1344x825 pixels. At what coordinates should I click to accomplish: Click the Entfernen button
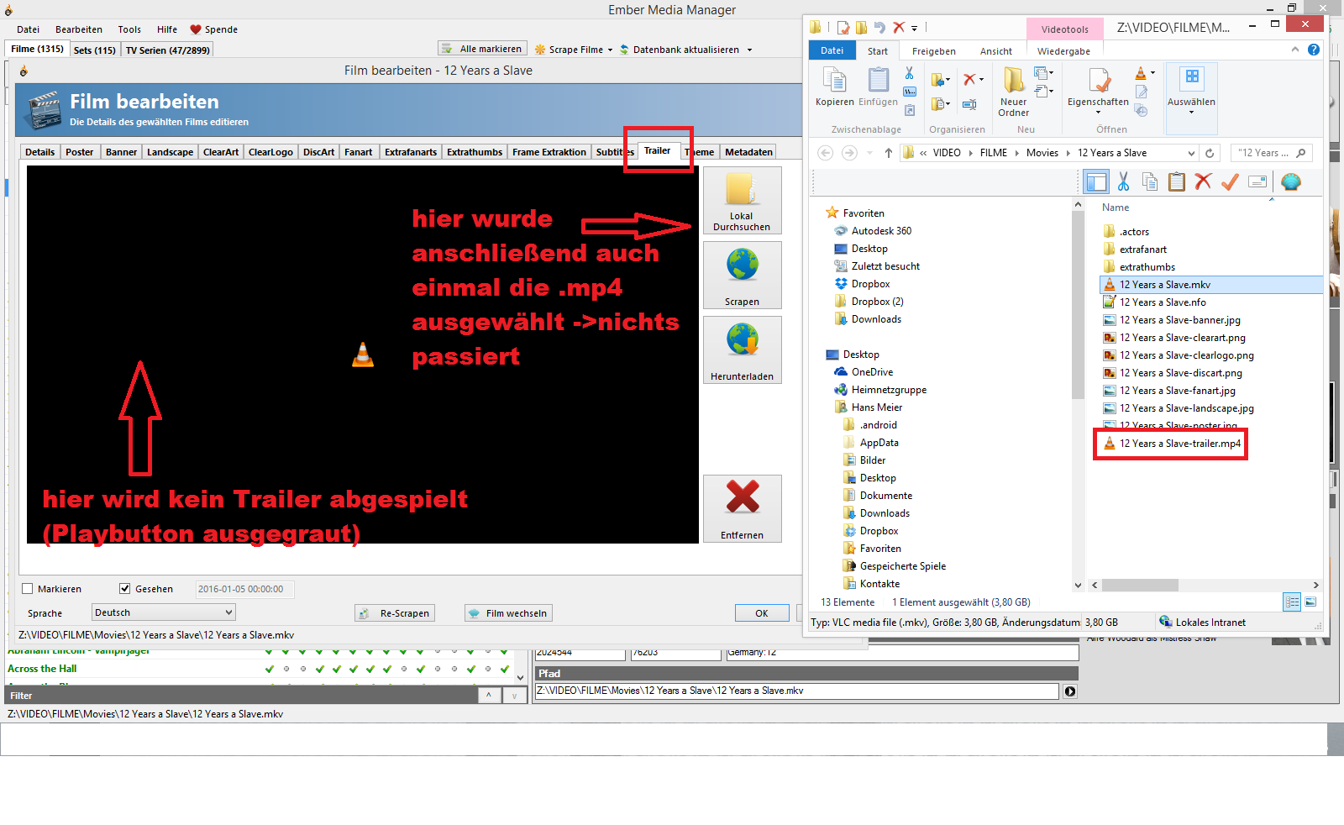coord(742,508)
